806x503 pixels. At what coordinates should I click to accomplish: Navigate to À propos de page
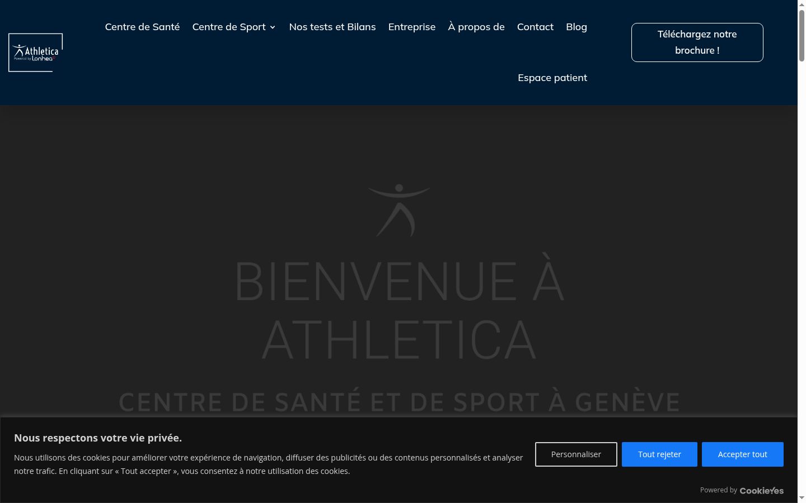(x=476, y=27)
